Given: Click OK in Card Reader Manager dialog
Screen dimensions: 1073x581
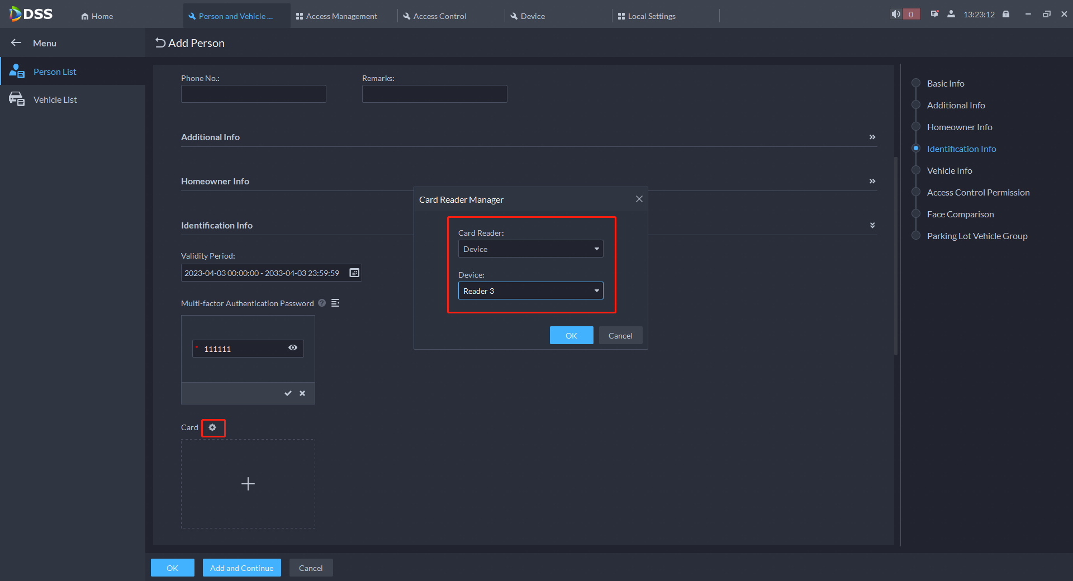Looking at the screenshot, I should [571, 335].
